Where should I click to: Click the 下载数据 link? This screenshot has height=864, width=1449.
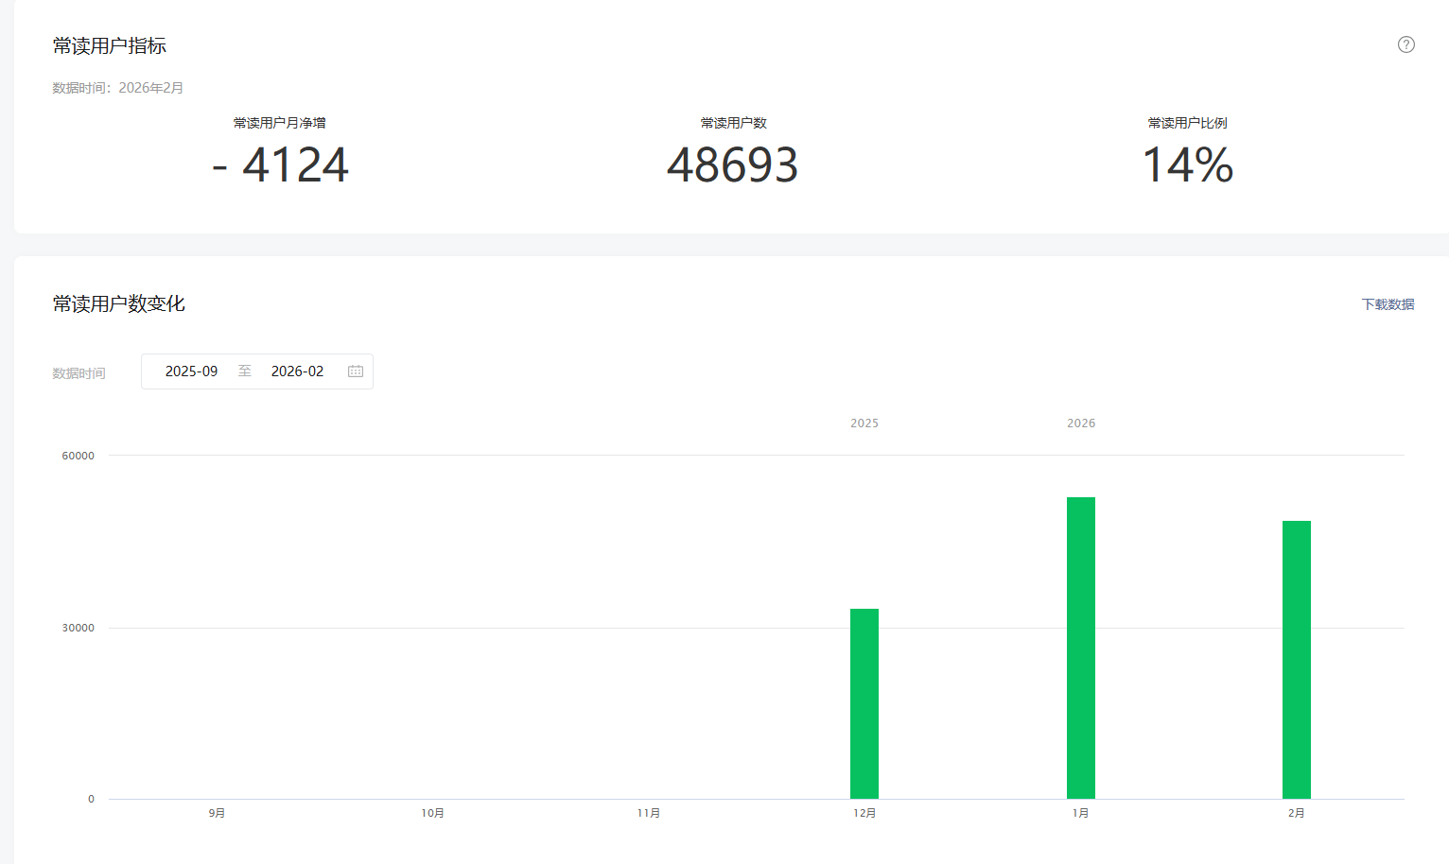pos(1388,304)
